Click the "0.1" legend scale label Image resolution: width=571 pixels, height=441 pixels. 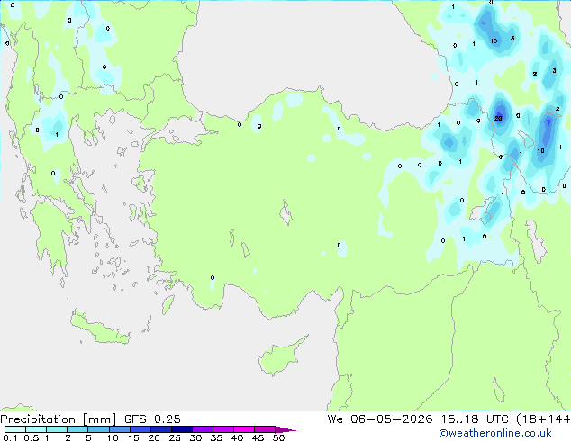coord(10,437)
